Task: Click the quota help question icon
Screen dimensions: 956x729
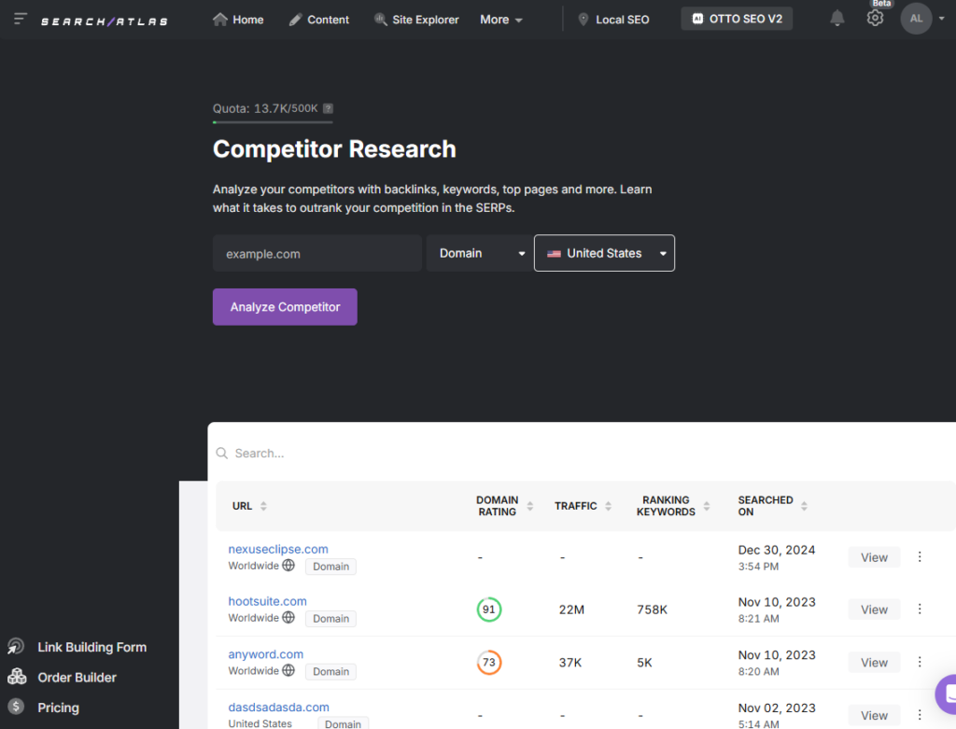Action: point(328,108)
